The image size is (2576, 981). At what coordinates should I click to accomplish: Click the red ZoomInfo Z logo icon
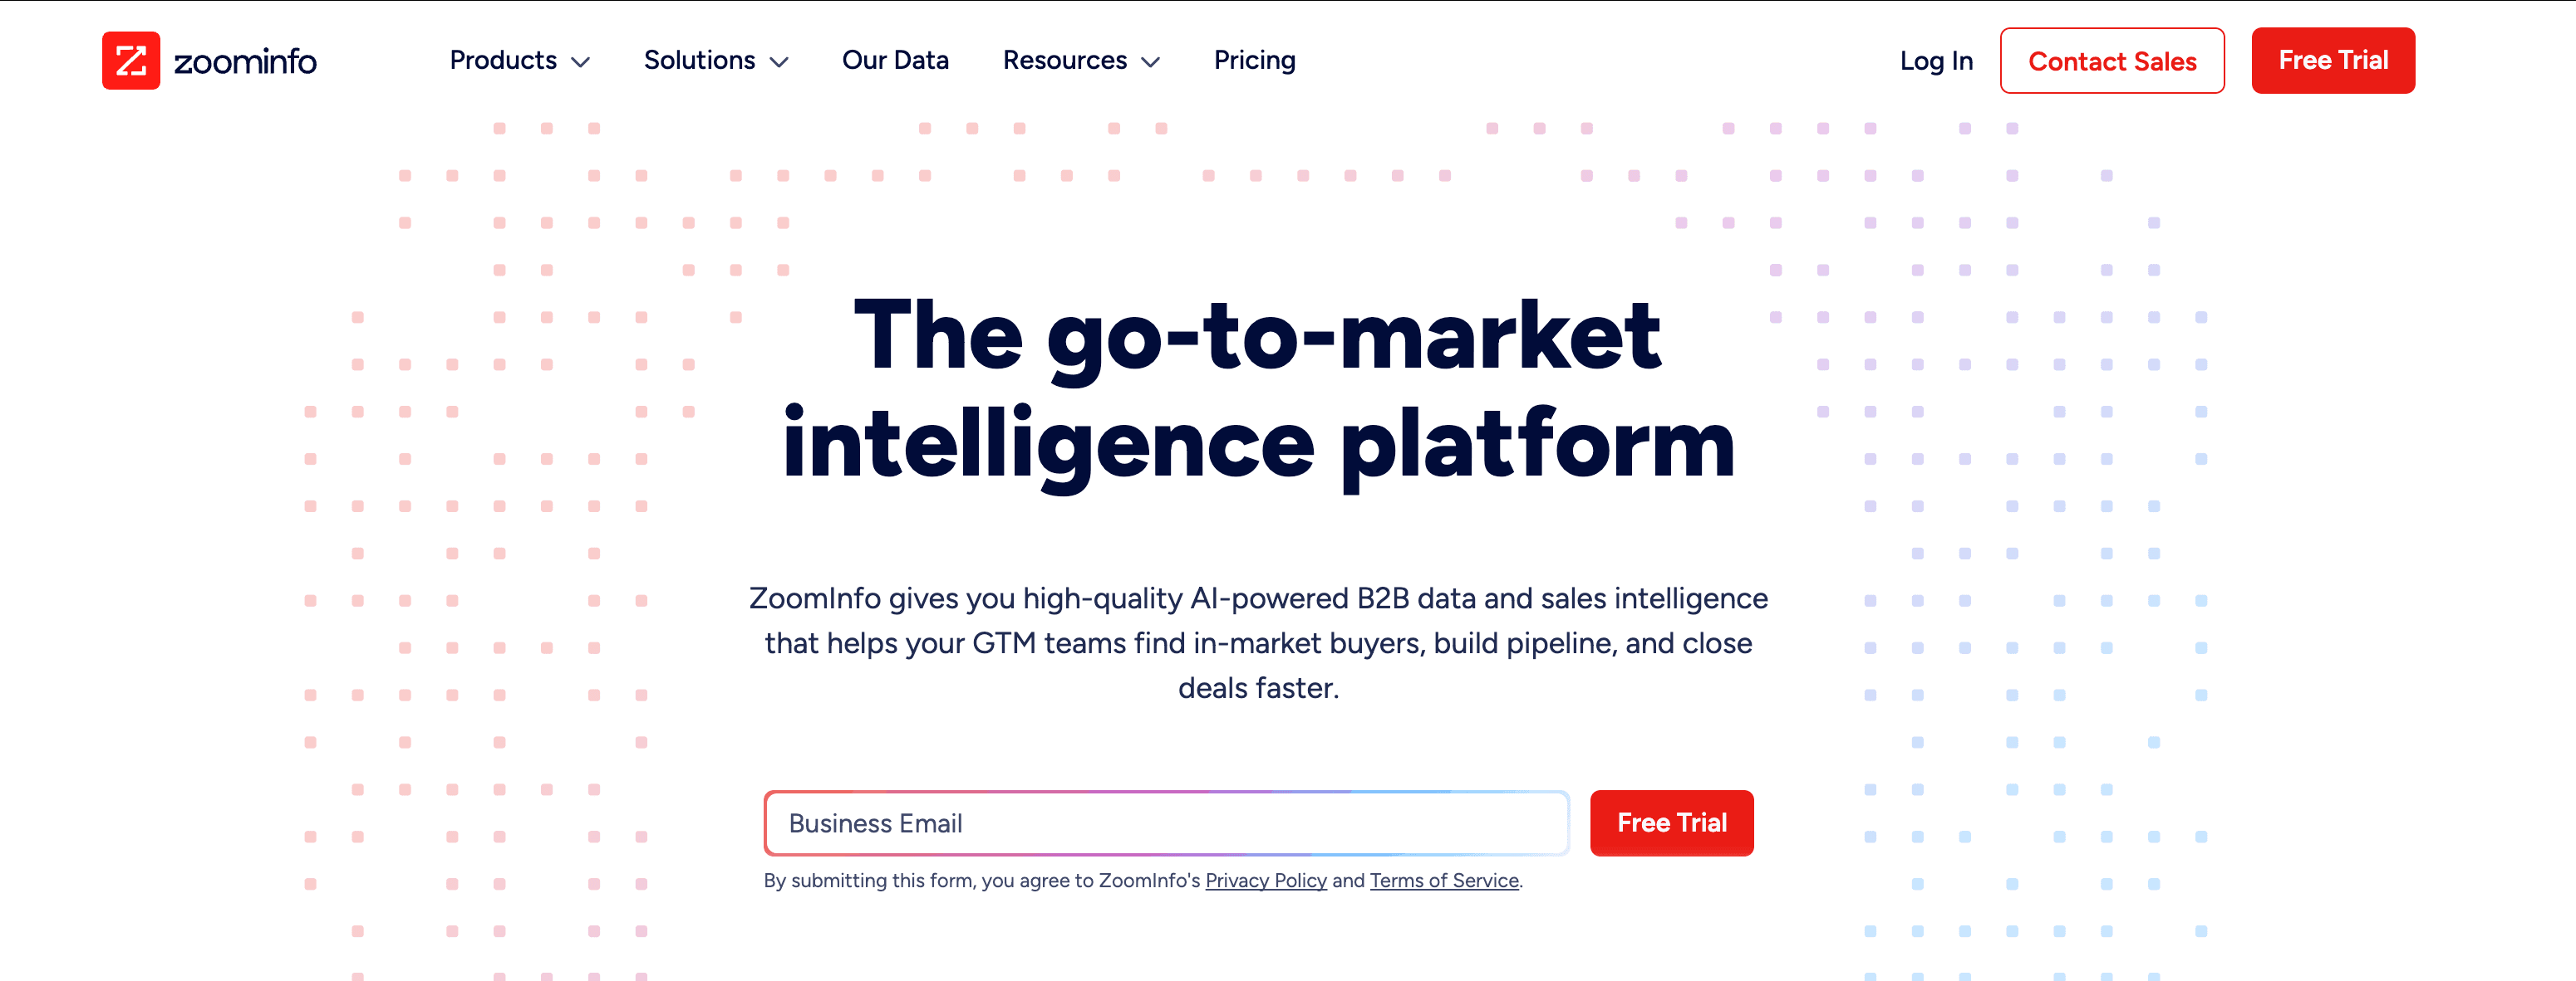click(131, 61)
